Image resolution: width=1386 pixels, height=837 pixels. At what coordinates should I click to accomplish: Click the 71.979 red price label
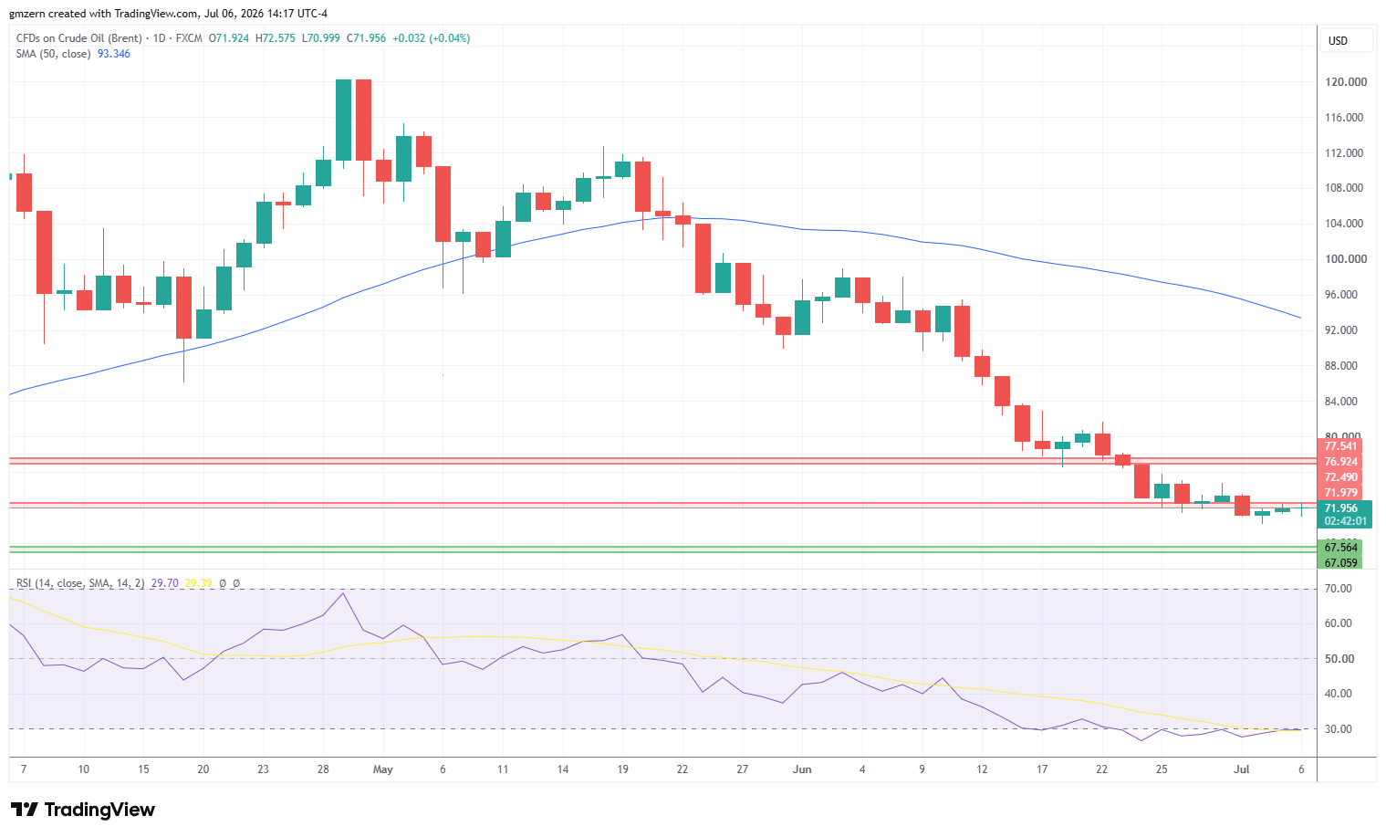[1341, 493]
